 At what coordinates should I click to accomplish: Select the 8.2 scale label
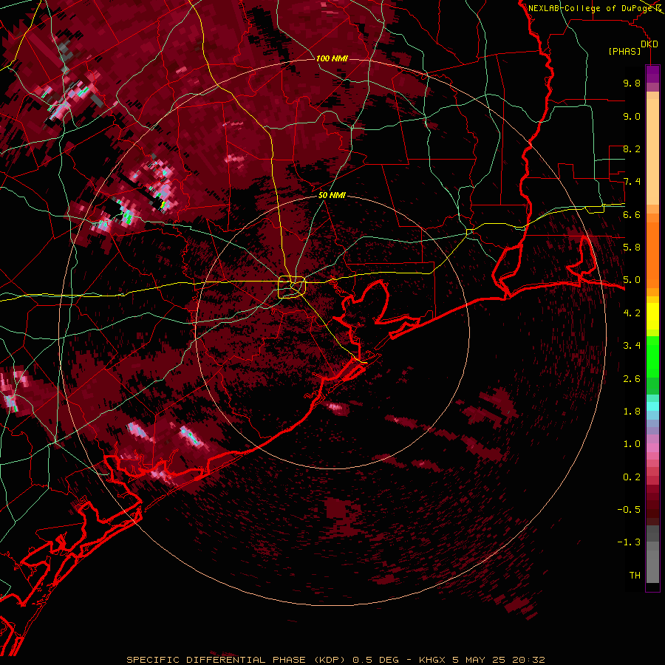[x=632, y=149]
